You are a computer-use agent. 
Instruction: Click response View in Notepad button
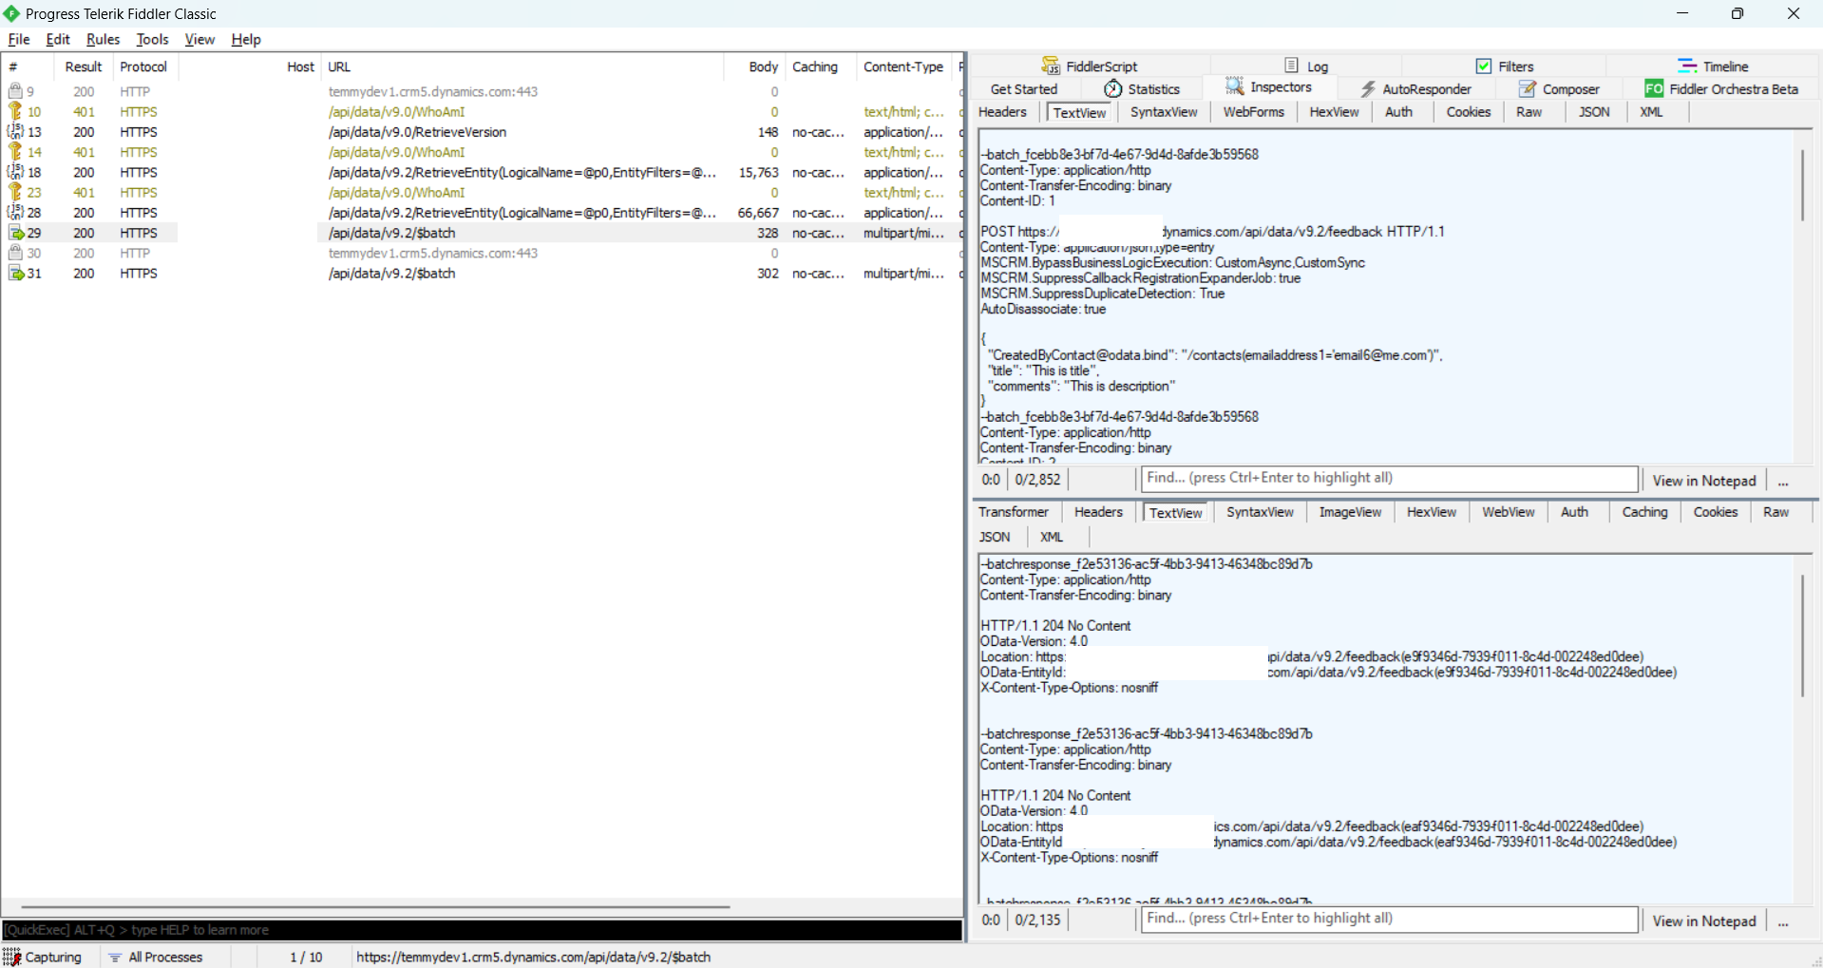(1704, 921)
